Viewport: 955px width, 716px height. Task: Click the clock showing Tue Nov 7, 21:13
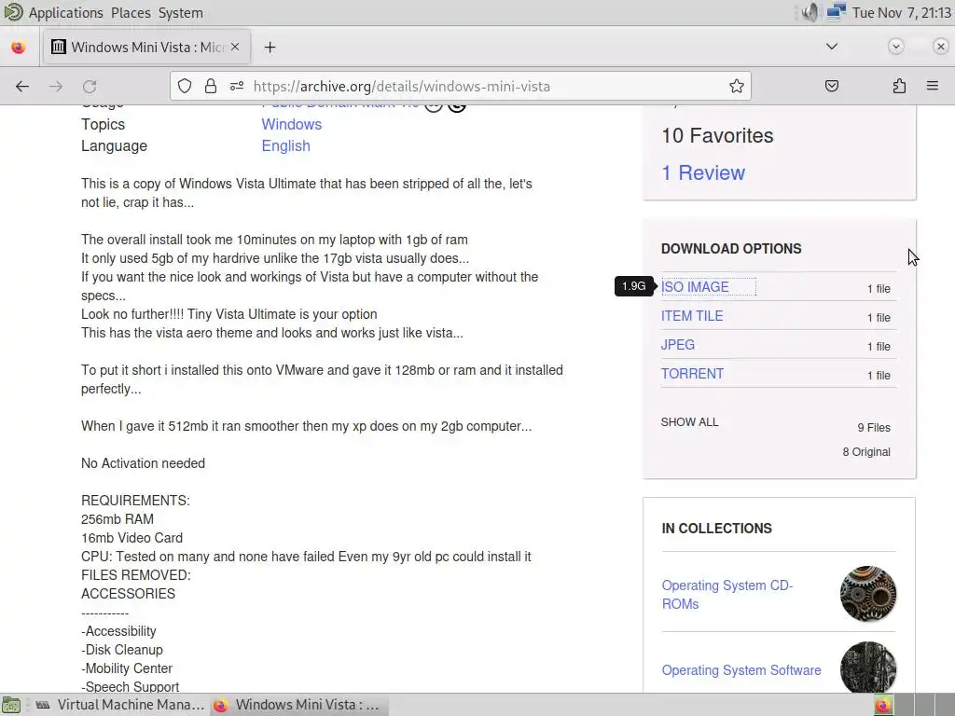click(902, 13)
